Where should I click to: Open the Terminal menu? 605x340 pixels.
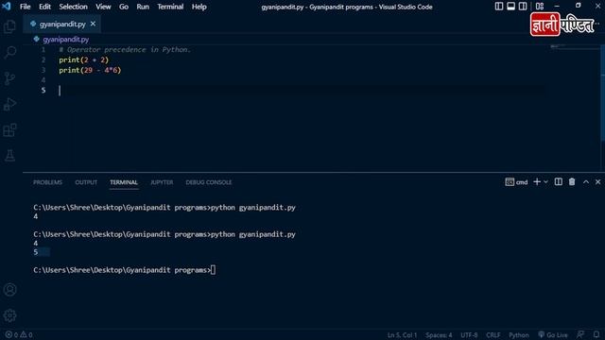(170, 7)
